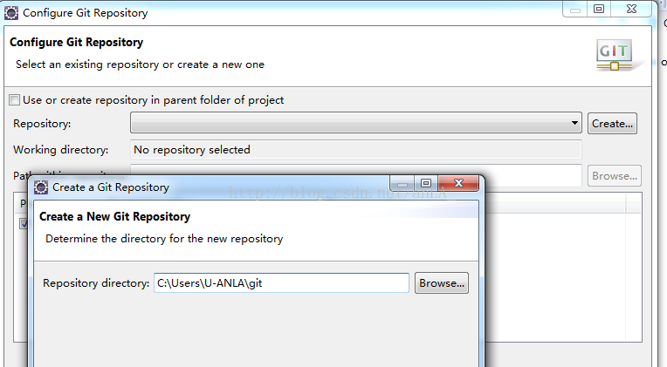Click the 'Repository directory:' label
Screen dimensions: 667x367
pyautogui.click(x=96, y=283)
